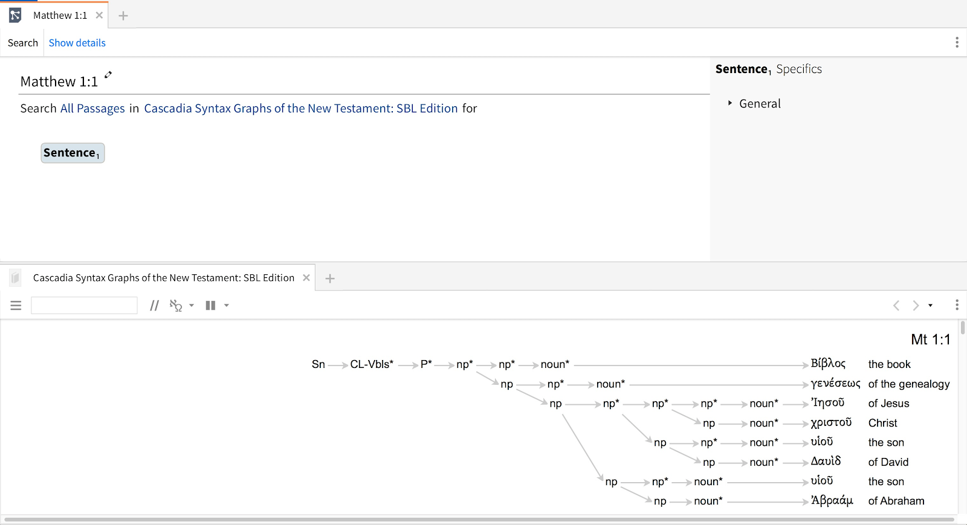Open the navigation history dropdown arrow
The height and width of the screenshot is (525, 967).
(930, 306)
